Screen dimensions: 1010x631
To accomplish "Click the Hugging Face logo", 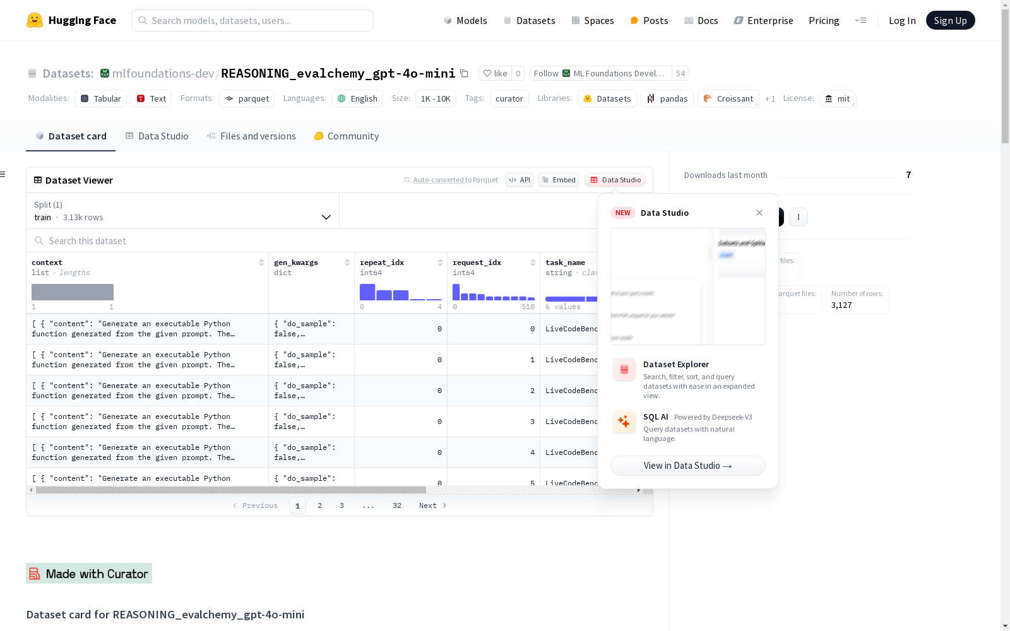I will pyautogui.click(x=71, y=20).
